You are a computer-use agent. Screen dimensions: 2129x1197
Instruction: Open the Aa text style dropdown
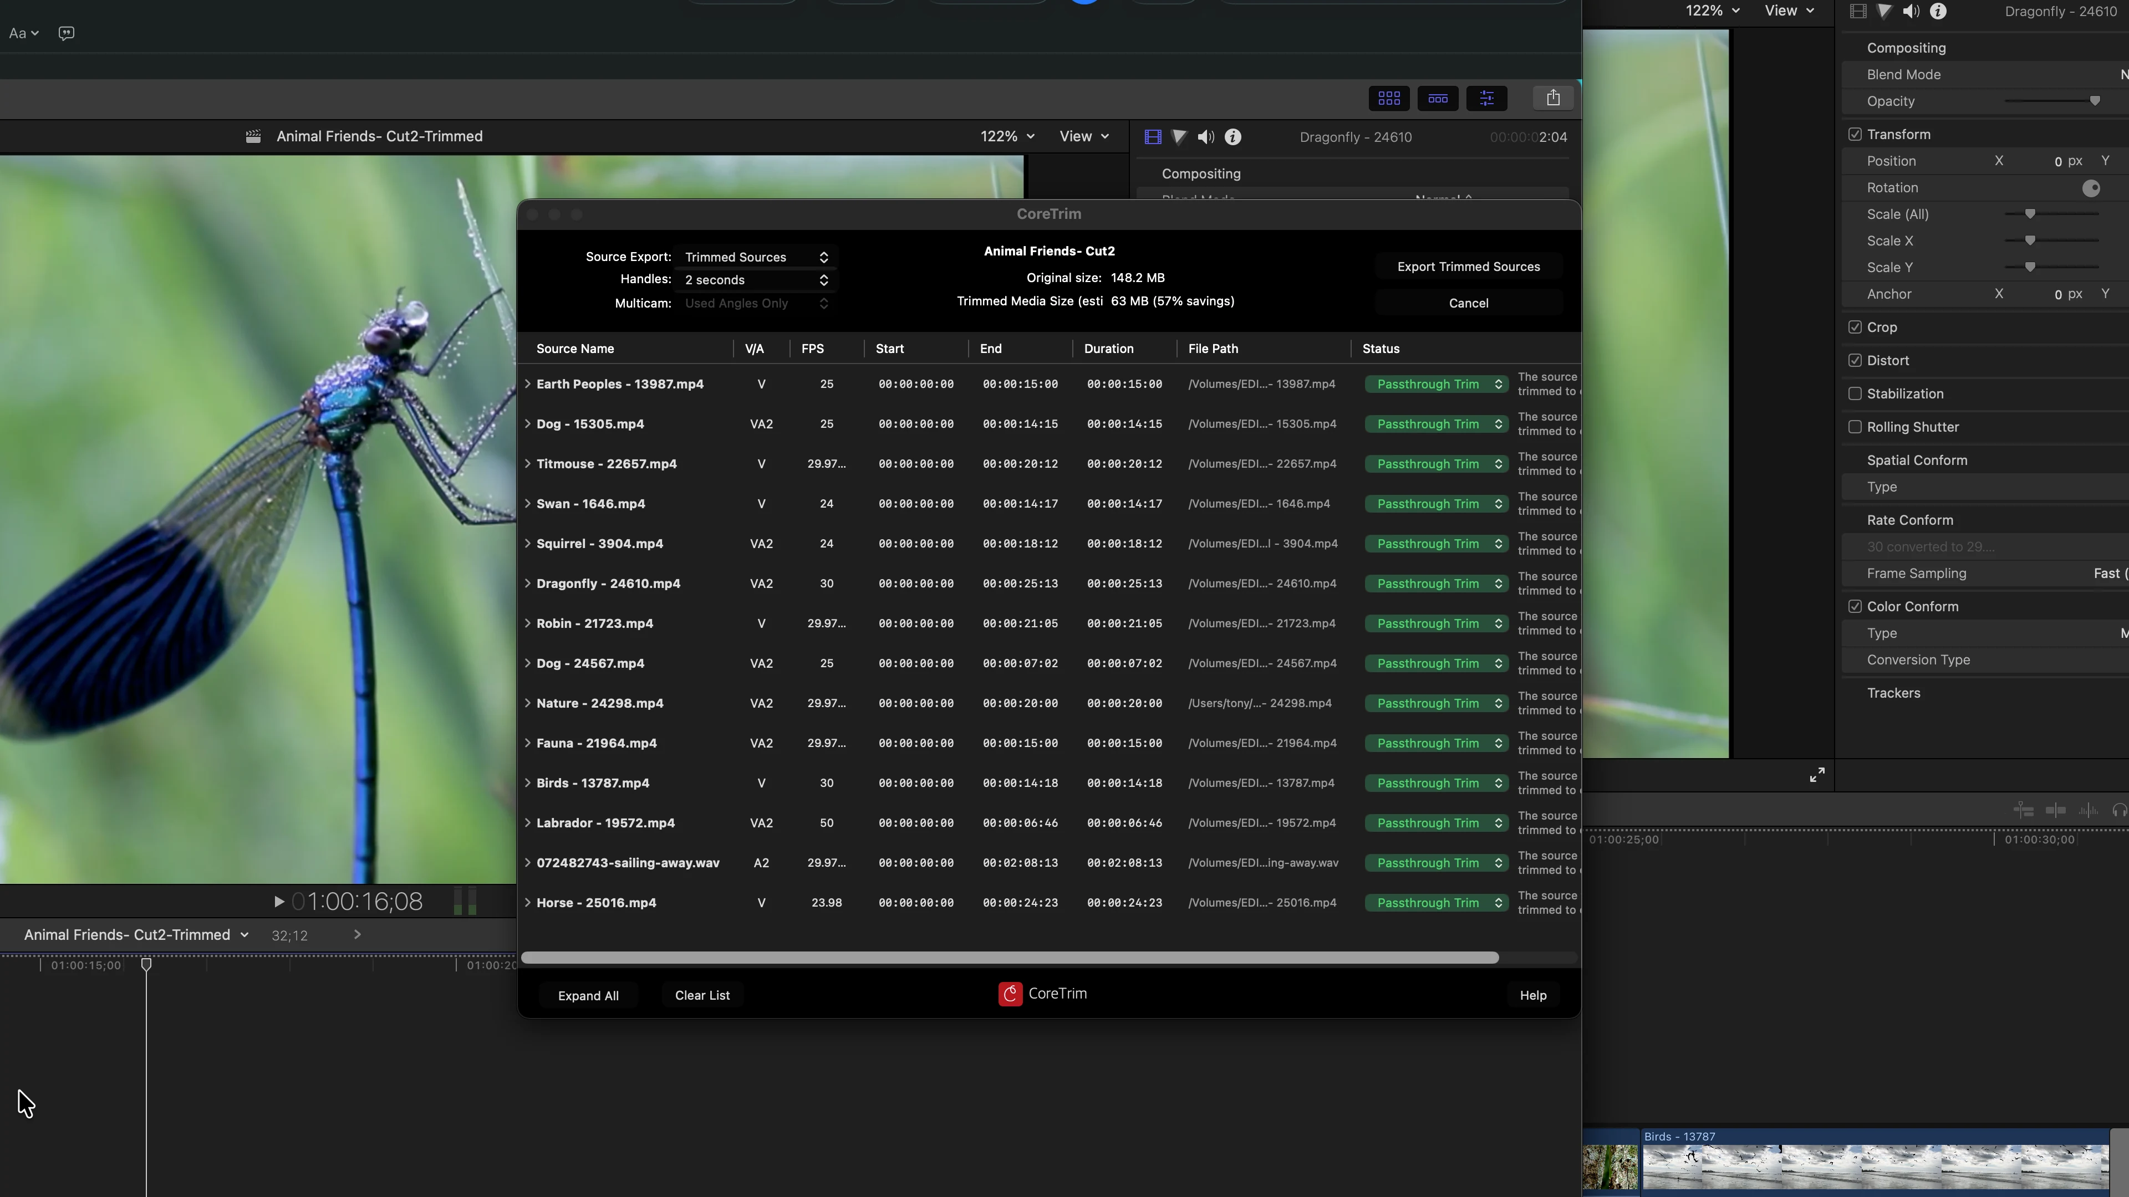pos(24,33)
